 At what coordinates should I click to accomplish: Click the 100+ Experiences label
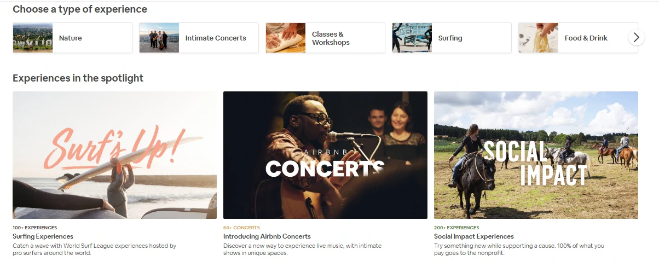(34, 228)
